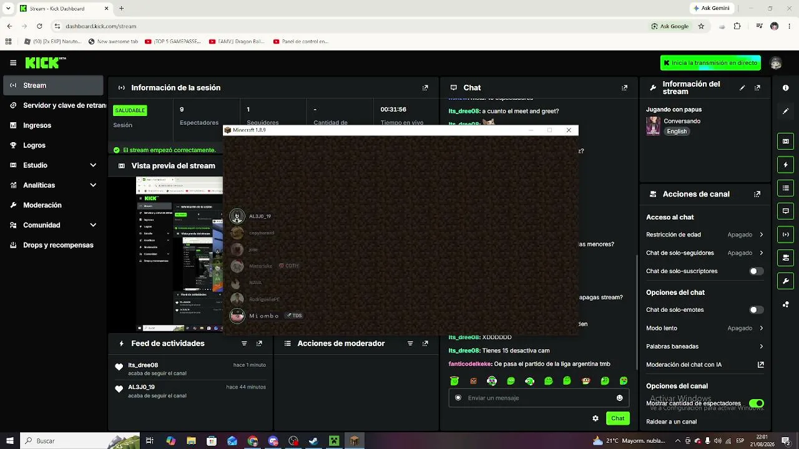
Task: Open Chat de solo-seguidores options
Action: click(x=705, y=253)
